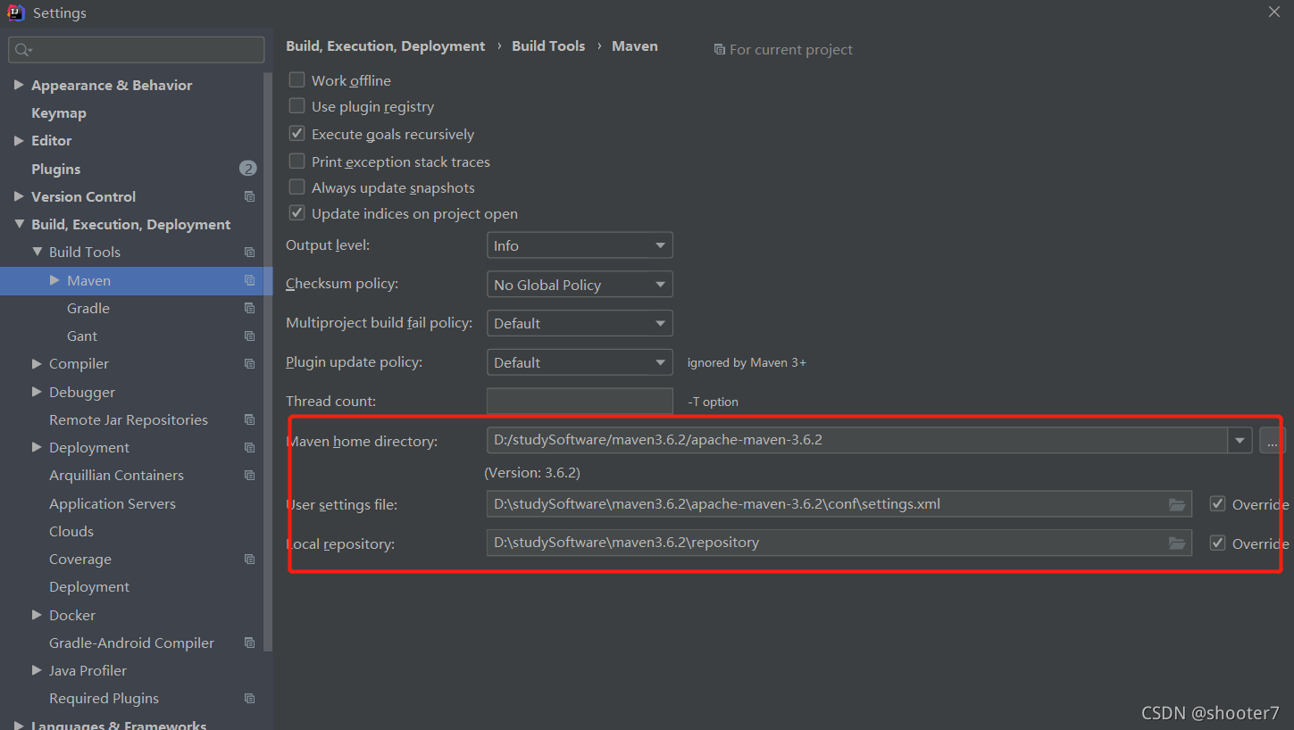The image size is (1294, 730).
Task: Expand the Compiler tree node
Action: pos(37,364)
